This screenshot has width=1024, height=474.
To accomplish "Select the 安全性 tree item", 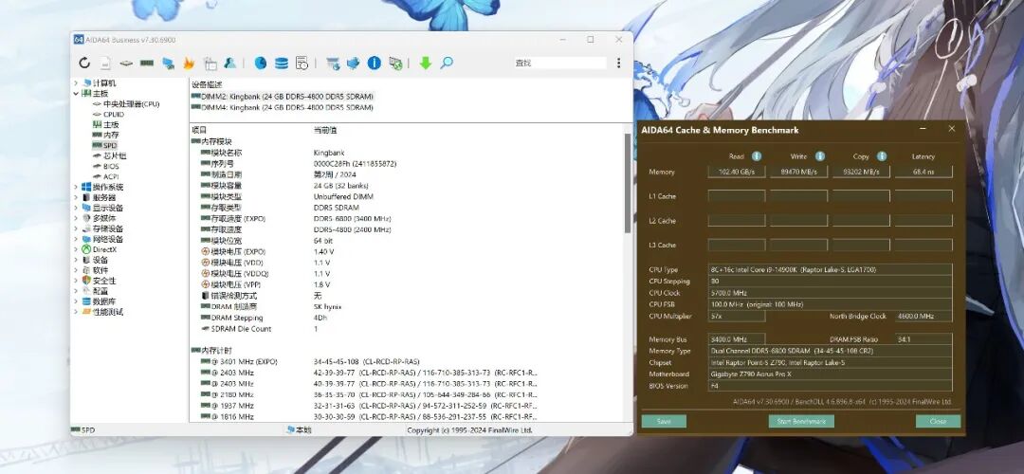I will click(x=100, y=281).
